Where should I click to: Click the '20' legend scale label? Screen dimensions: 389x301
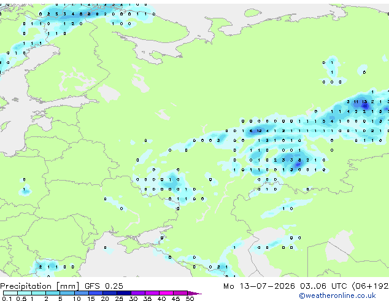(x=105, y=299)
